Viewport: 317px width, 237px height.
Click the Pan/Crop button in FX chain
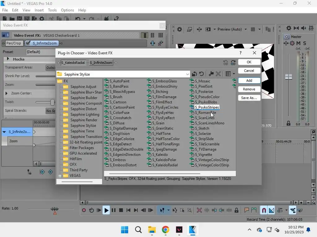point(14,43)
